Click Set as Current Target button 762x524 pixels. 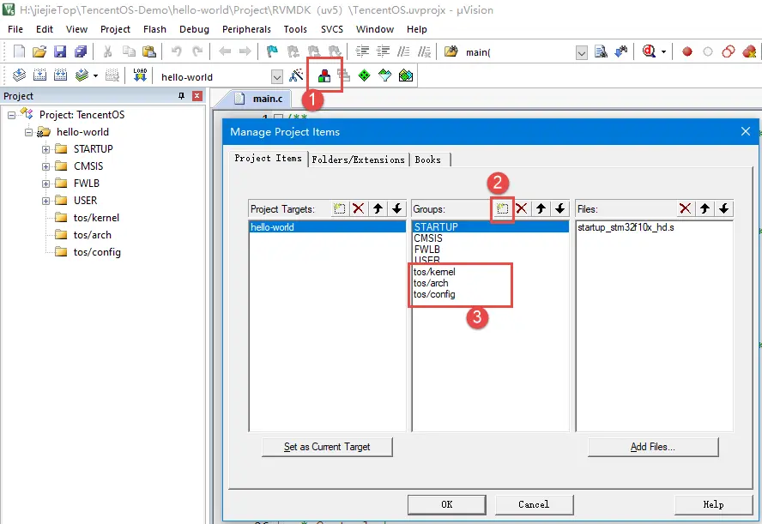click(x=327, y=447)
